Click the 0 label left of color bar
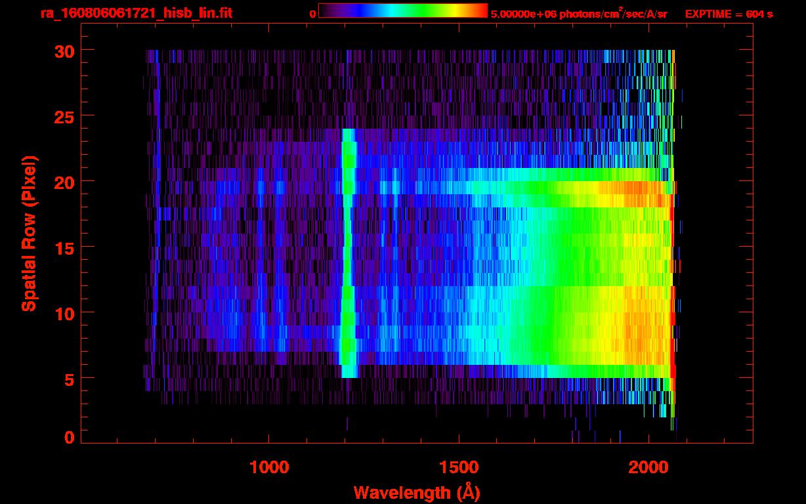The width and height of the screenshot is (806, 504). [x=313, y=14]
